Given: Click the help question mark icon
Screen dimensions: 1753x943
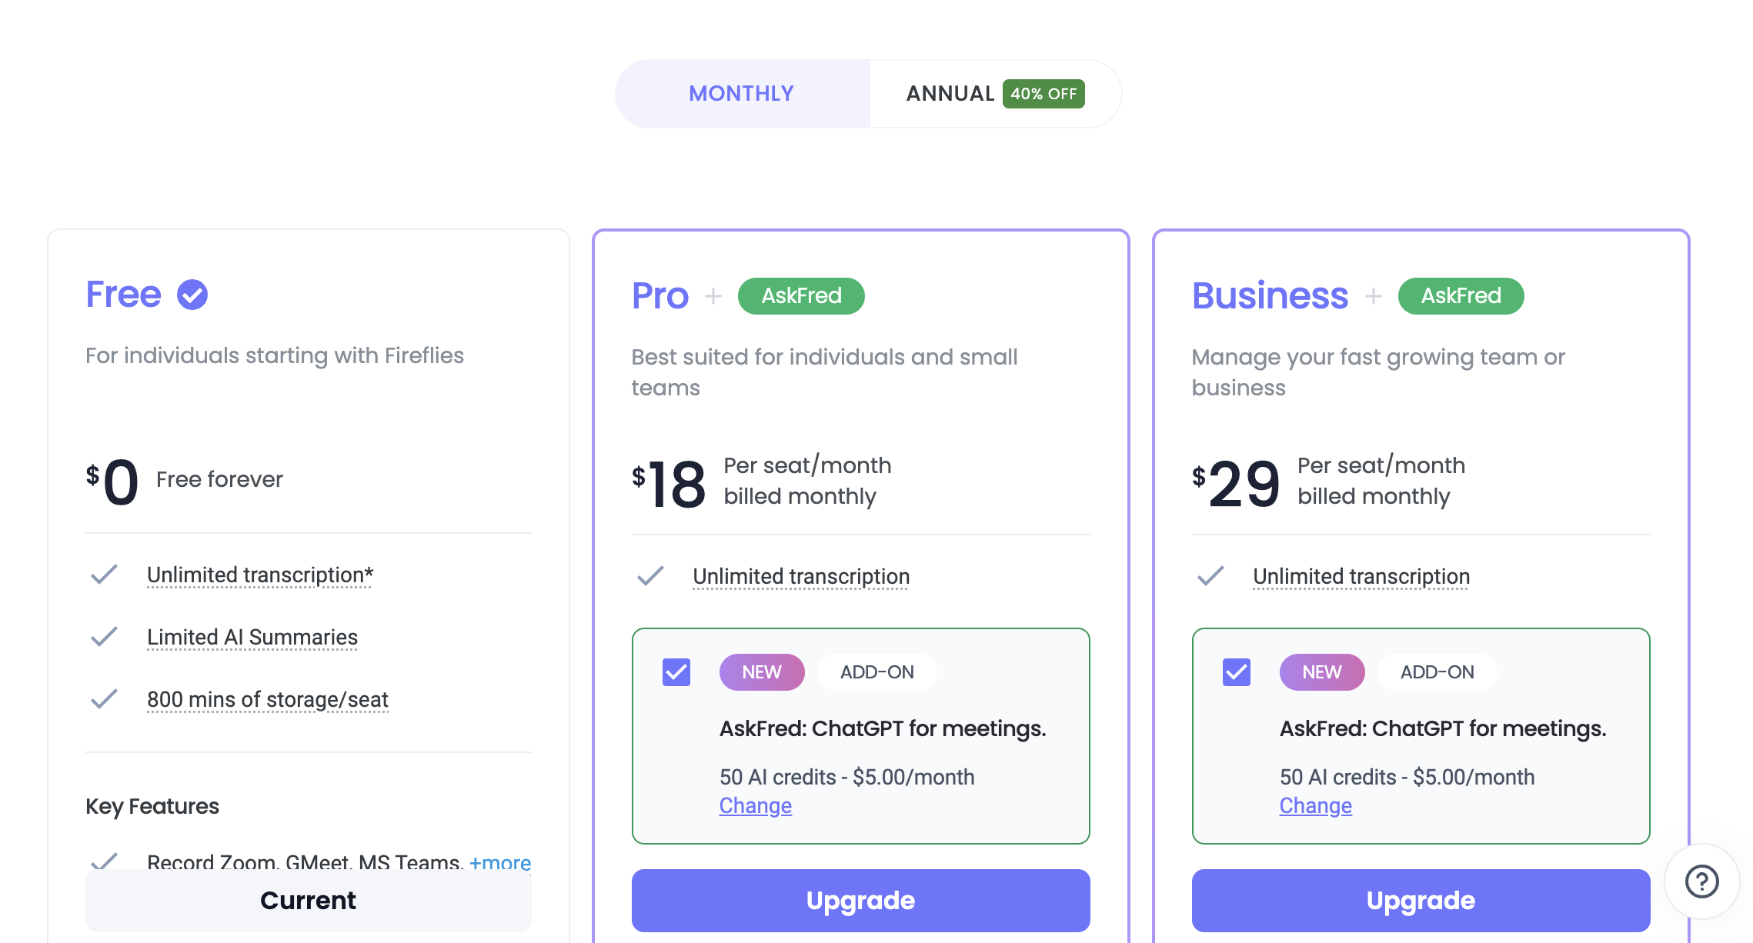Looking at the screenshot, I should click(x=1701, y=881).
